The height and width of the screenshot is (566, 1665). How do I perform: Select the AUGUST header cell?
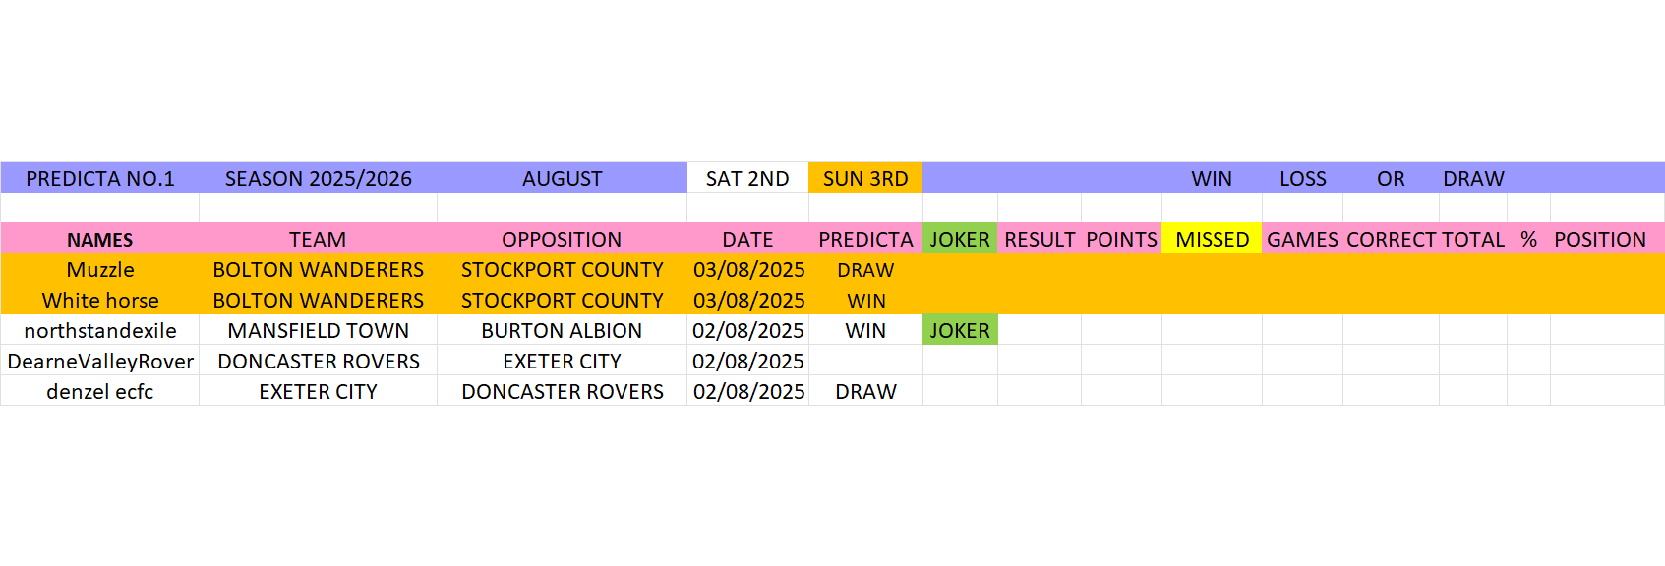click(563, 178)
